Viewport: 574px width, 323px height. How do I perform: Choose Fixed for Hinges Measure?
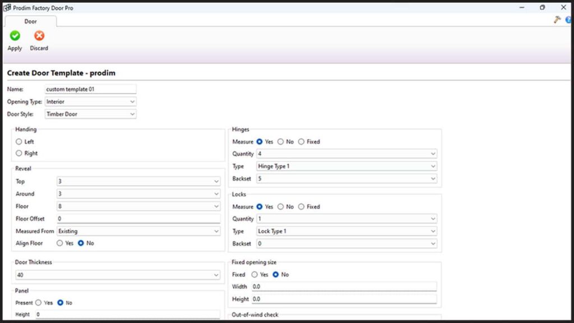[x=302, y=142]
